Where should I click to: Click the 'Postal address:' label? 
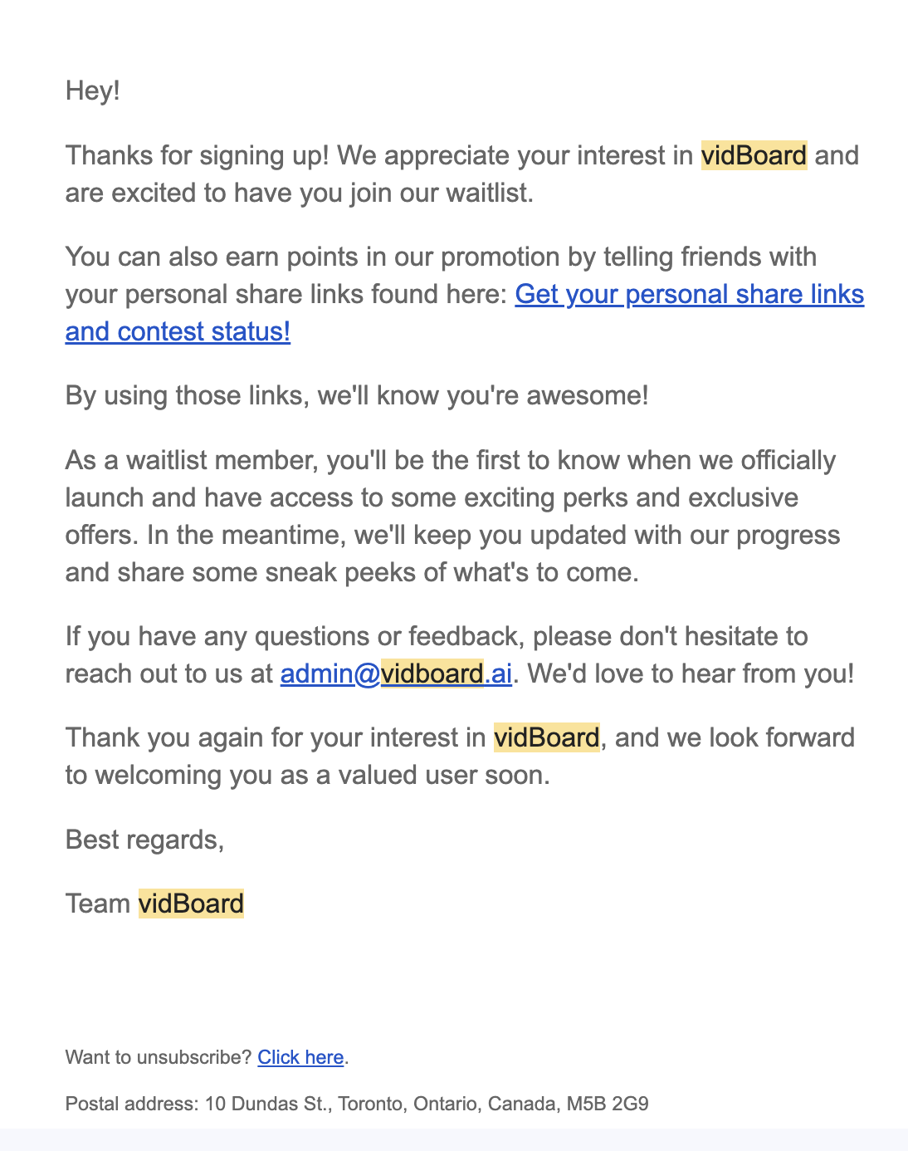pos(132,1104)
